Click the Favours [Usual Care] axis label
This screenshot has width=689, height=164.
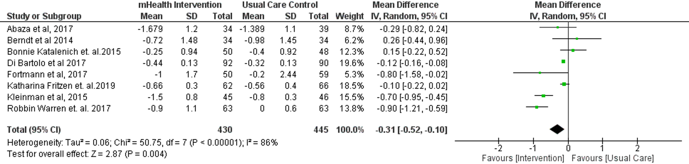pos(612,158)
